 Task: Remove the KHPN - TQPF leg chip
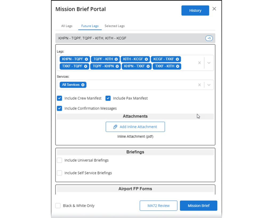86,59
